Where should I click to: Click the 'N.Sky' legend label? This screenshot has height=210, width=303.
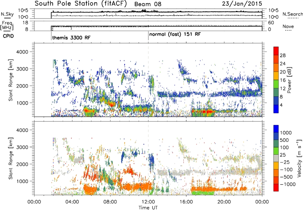click(x=7, y=14)
